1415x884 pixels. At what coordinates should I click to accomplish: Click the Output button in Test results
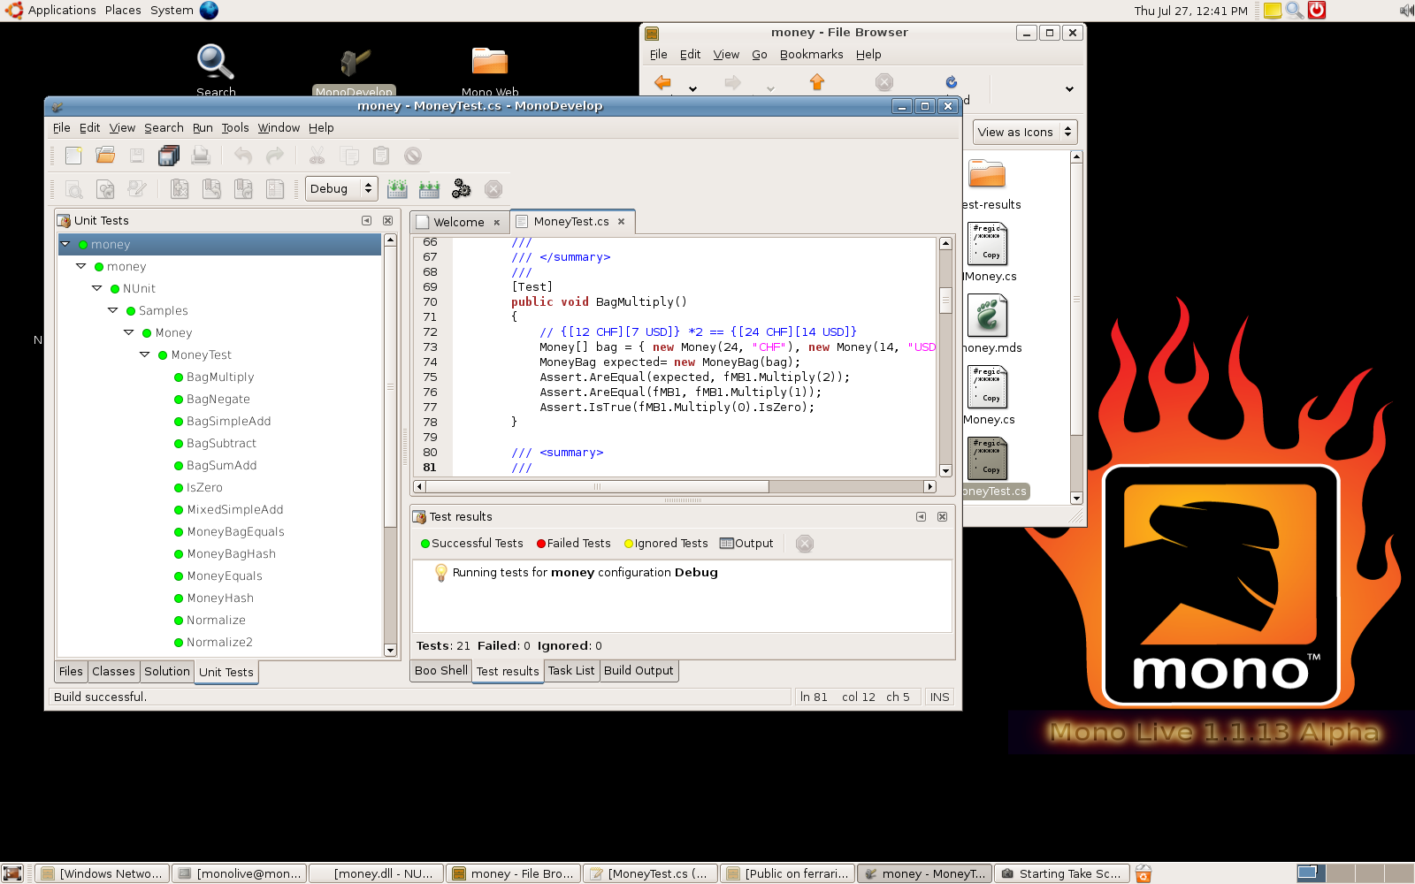point(746,544)
